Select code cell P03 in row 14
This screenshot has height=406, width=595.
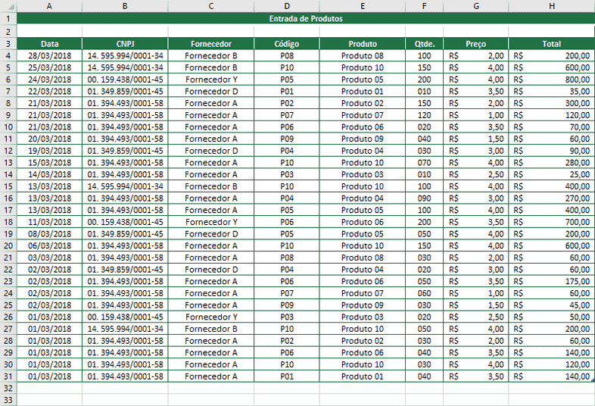286,174
